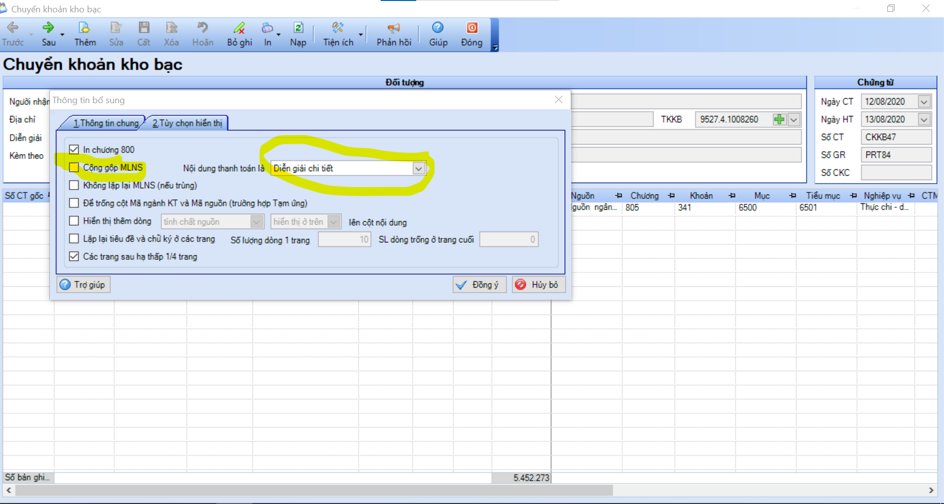This screenshot has height=504, width=944.
Task: Click the Thêm (Add) toolbar icon
Action: pyautogui.click(x=84, y=28)
